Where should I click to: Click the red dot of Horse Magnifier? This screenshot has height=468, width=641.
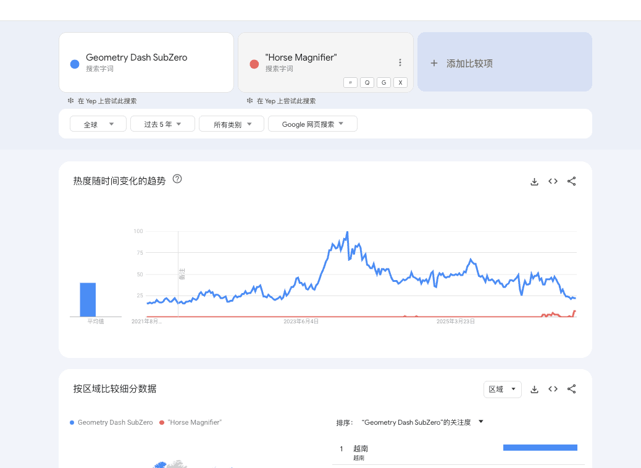254,64
